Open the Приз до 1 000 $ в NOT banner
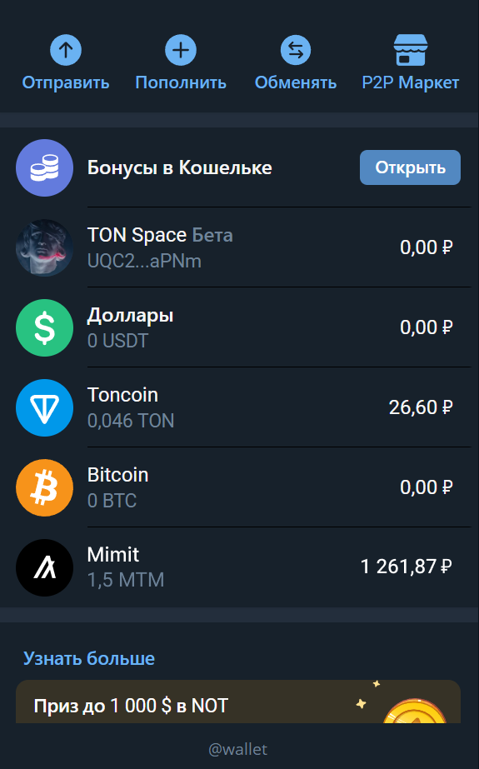Screen dimensions: 479x769 238,702
